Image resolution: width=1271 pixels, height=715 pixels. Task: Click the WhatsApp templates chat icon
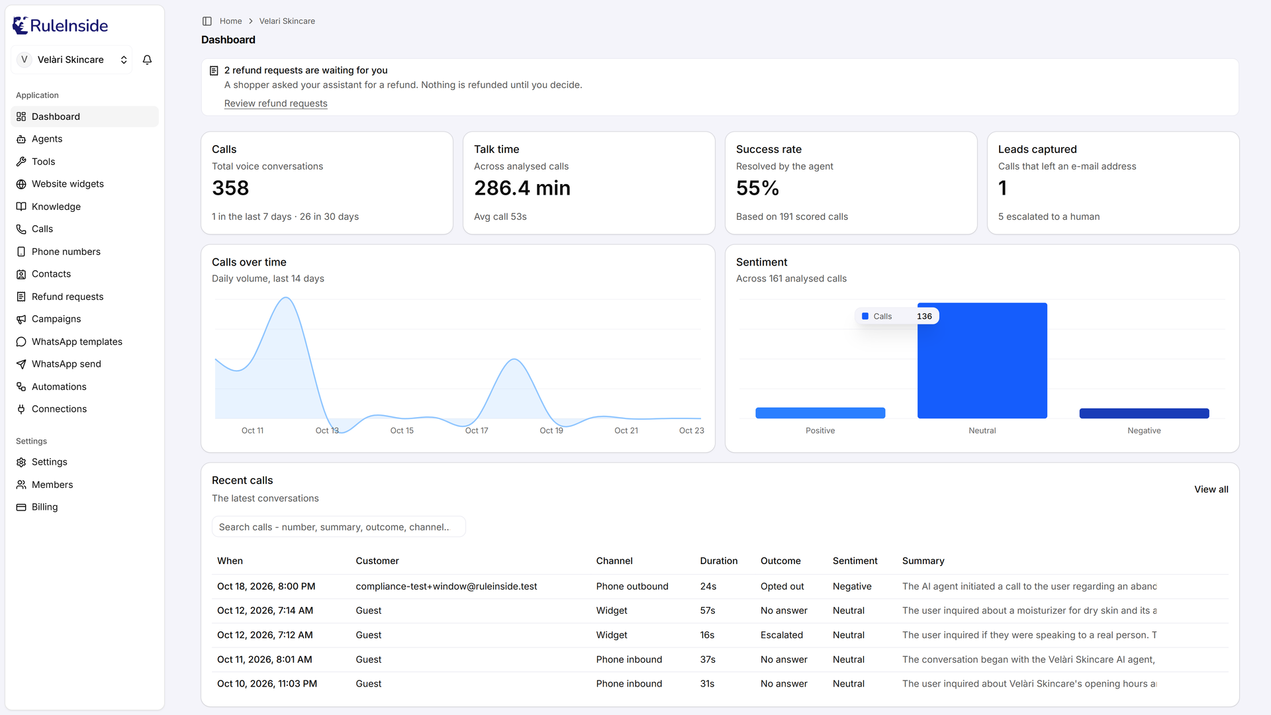(21, 342)
